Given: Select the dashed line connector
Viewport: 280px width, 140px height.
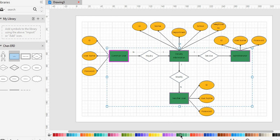Looking at the screenshot, I should pyautogui.click(x=26, y=90).
